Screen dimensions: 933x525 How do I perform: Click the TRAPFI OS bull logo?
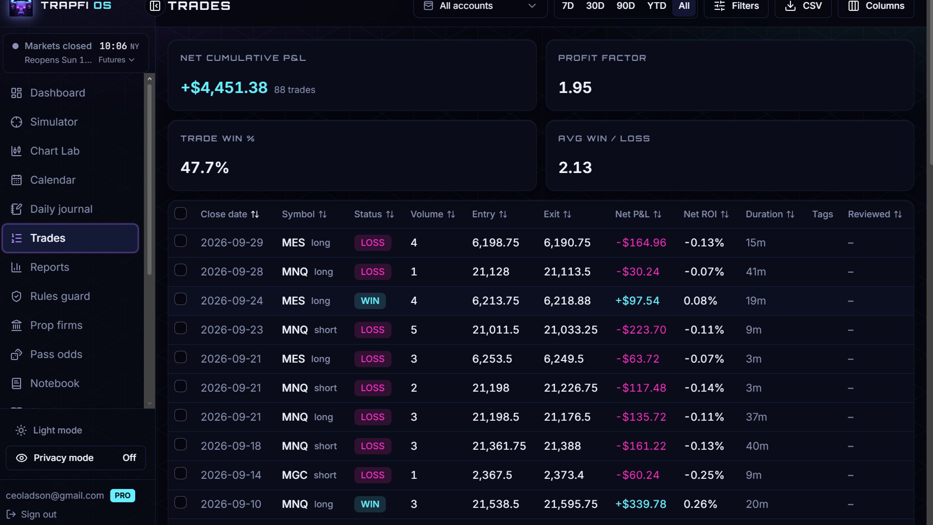click(21, 7)
